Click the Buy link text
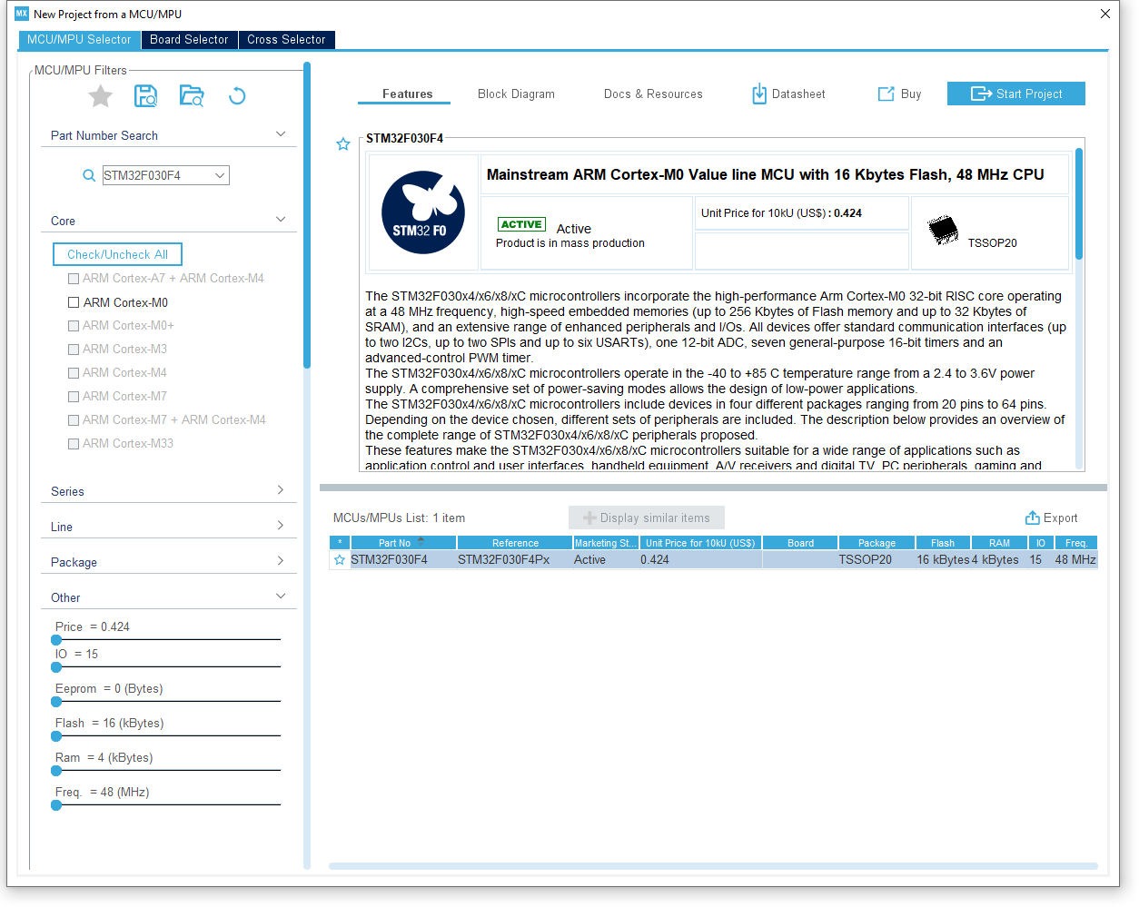 [x=911, y=94]
